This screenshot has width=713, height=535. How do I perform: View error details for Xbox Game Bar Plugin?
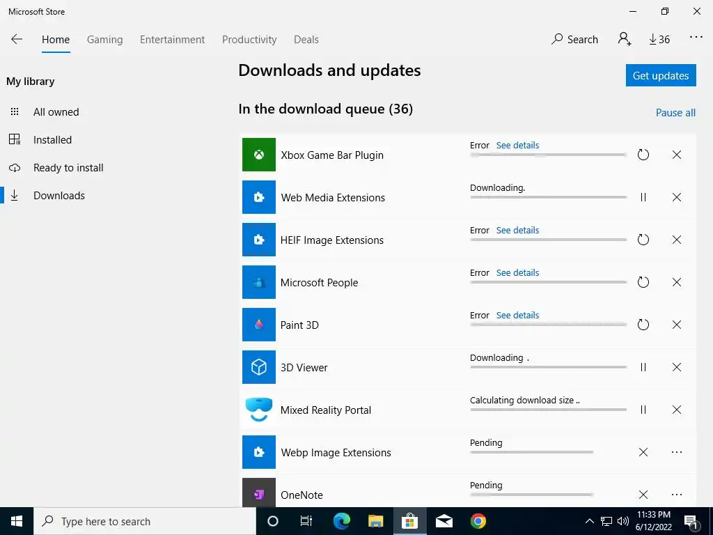coord(517,145)
